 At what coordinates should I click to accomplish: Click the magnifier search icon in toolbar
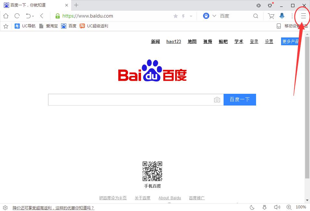(256, 16)
